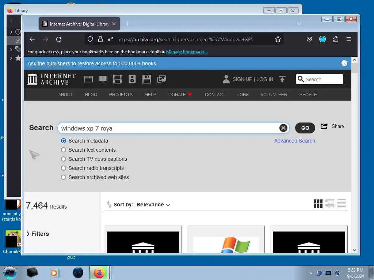Bookmark this page with the star icon
The height and width of the screenshot is (280, 374).
coord(278,39)
